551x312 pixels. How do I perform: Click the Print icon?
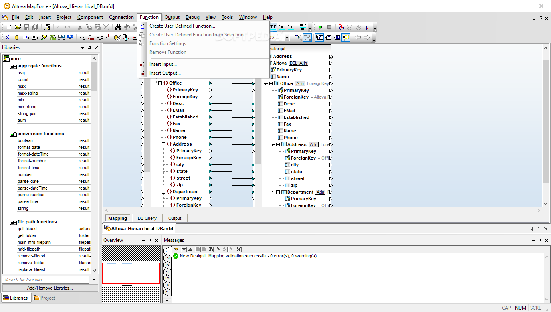pyautogui.click(x=47, y=27)
